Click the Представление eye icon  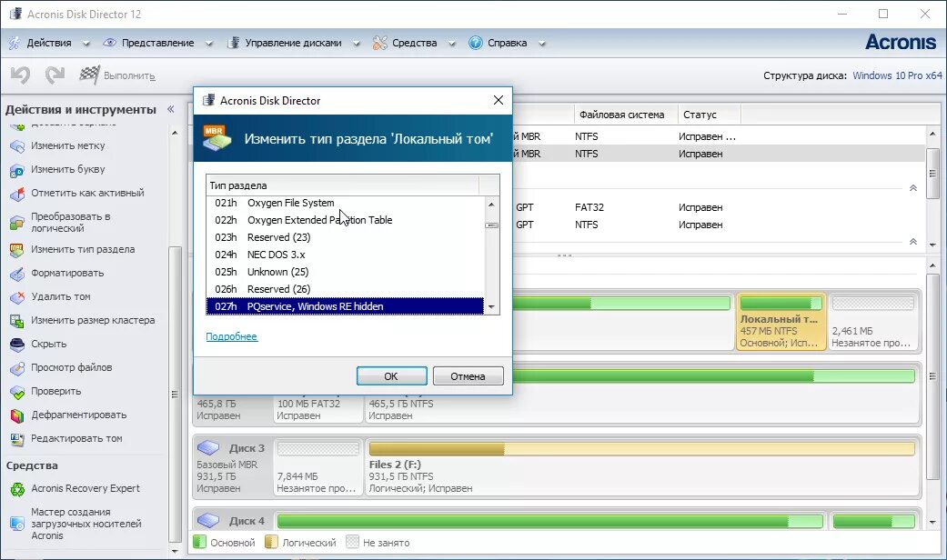tap(109, 43)
